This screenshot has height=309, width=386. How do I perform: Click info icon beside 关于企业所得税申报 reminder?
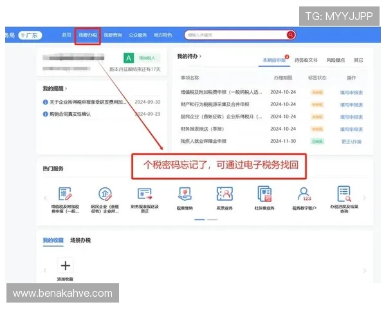click(45, 102)
